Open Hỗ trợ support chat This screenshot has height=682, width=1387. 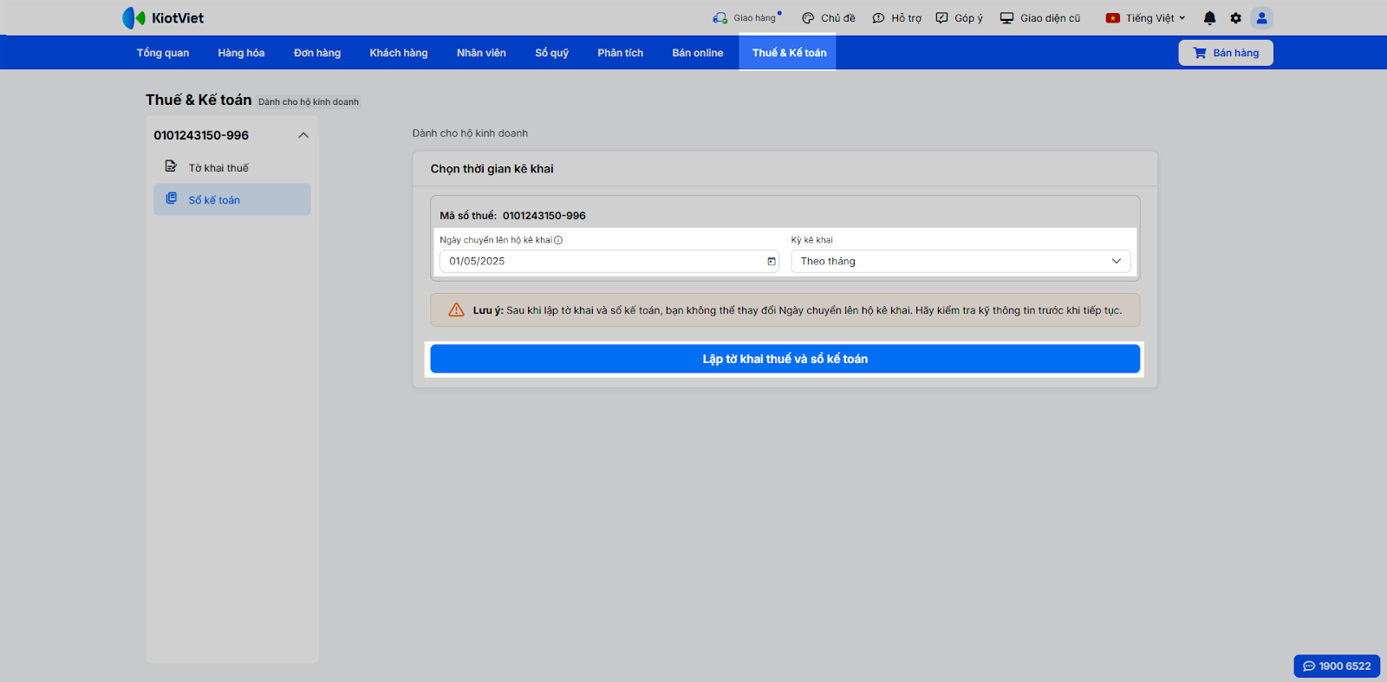[896, 18]
